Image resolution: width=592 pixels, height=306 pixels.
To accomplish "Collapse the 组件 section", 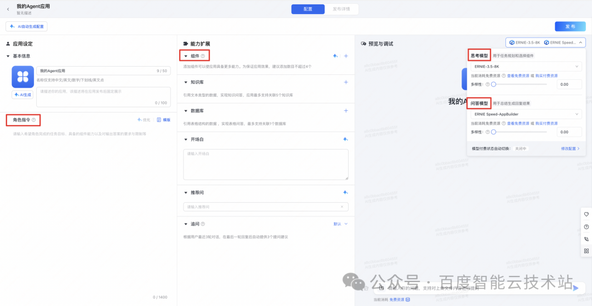I will click(x=186, y=56).
